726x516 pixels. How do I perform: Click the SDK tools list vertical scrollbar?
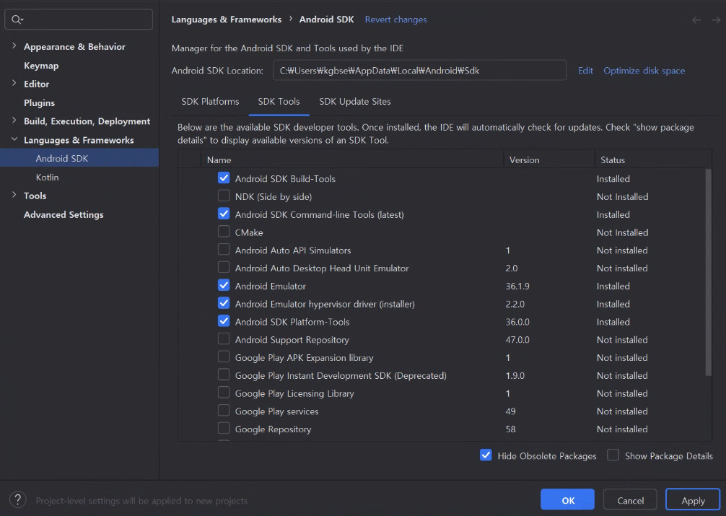coord(708,272)
